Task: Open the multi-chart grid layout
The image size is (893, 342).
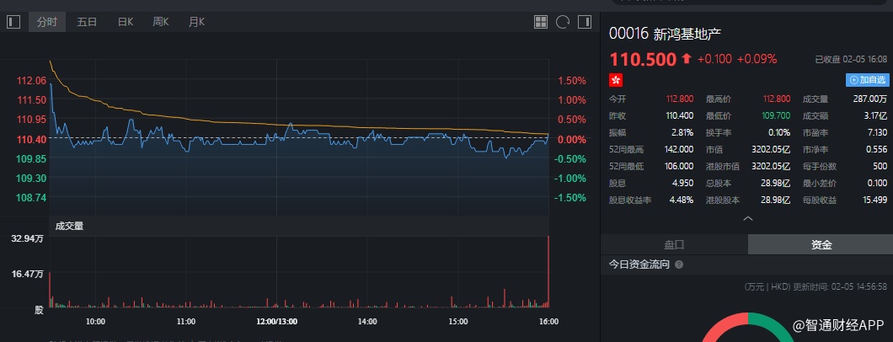Action: pos(542,22)
